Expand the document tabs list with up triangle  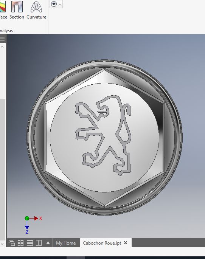pos(48,243)
